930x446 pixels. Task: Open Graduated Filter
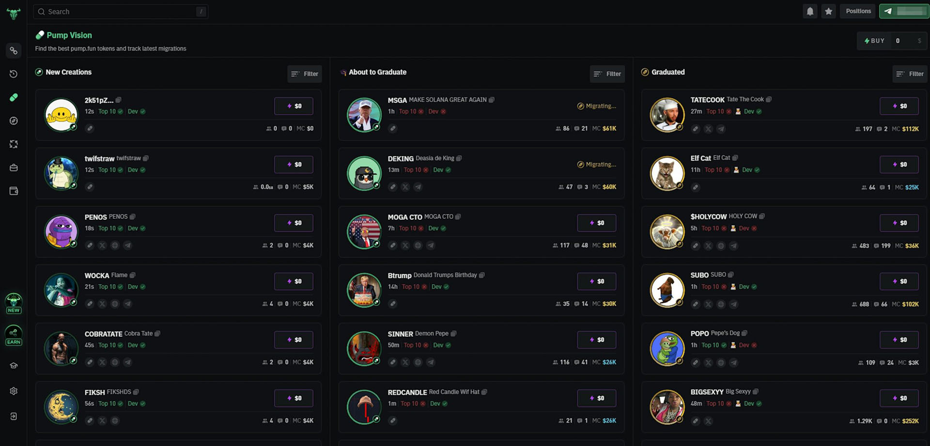[x=910, y=74]
